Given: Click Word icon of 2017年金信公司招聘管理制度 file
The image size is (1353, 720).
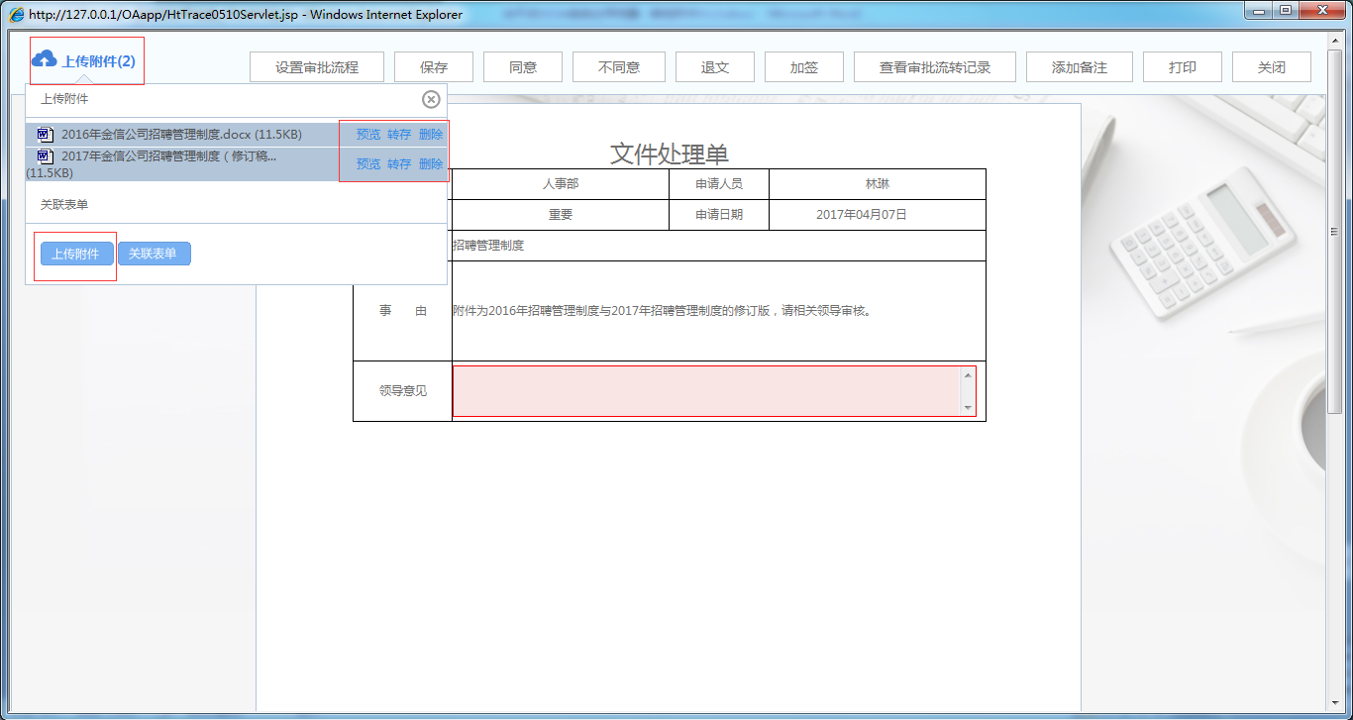Looking at the screenshot, I should pyautogui.click(x=45, y=156).
